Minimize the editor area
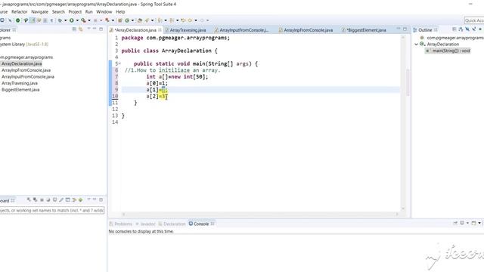The width and height of the screenshot is (484, 272). [399, 29]
